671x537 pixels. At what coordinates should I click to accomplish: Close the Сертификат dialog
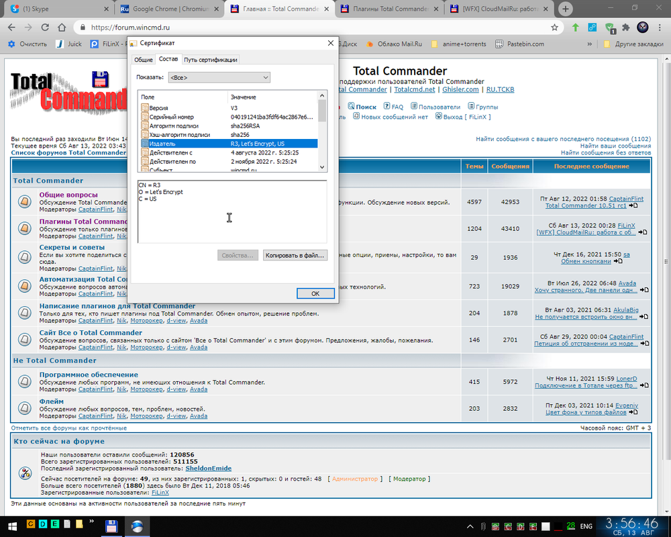click(x=330, y=43)
